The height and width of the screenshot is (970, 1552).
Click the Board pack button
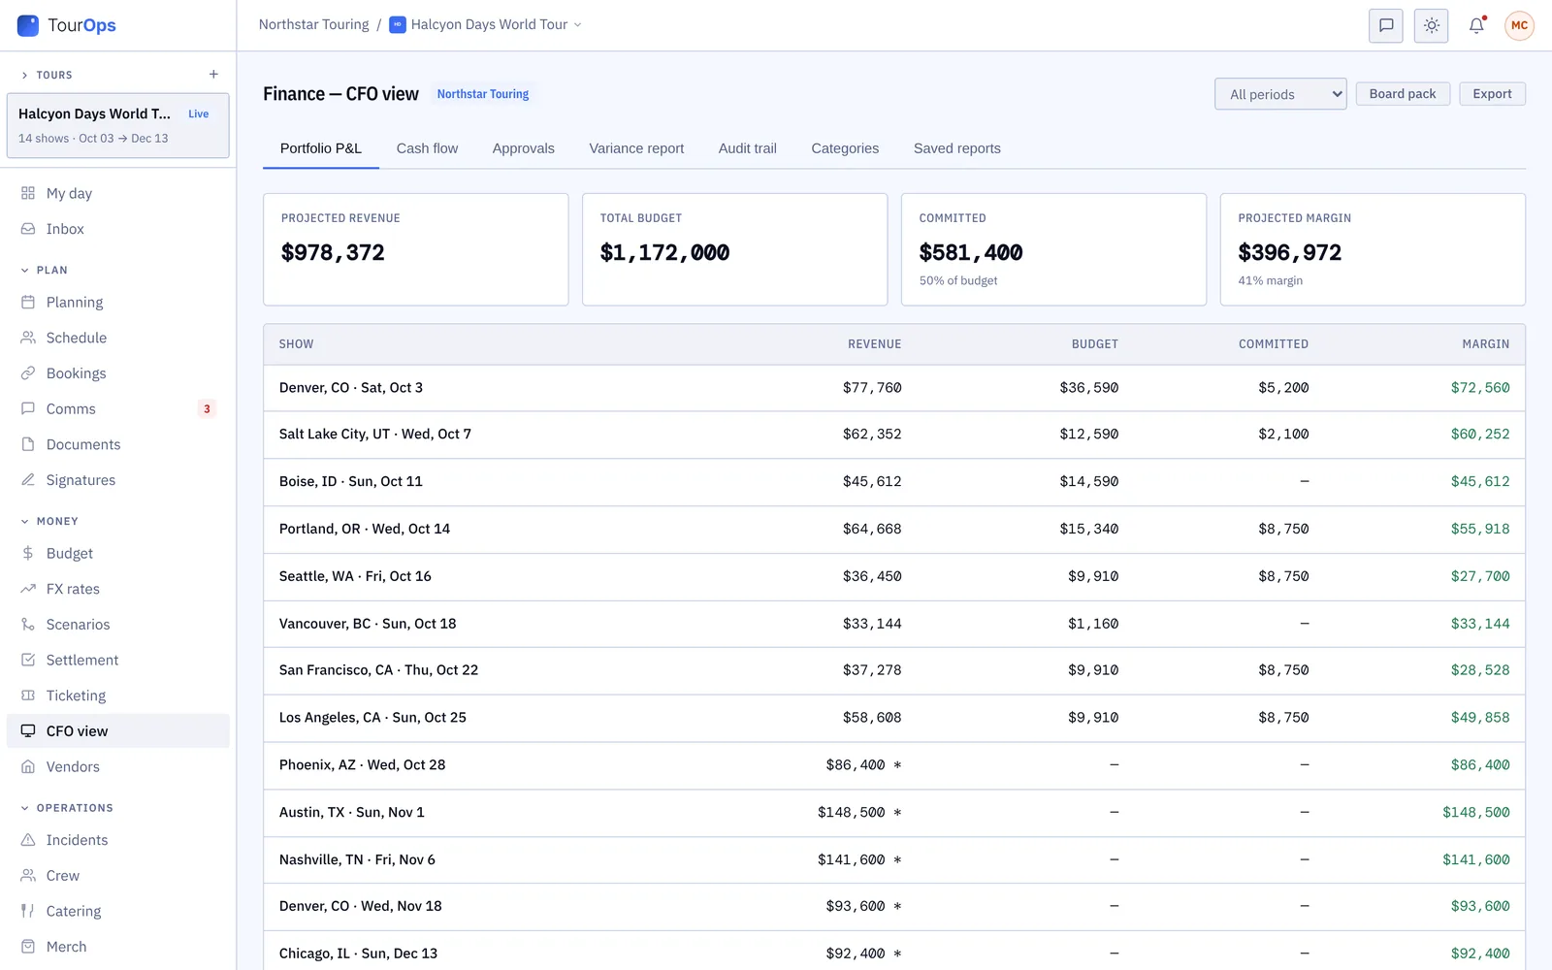[1403, 94]
